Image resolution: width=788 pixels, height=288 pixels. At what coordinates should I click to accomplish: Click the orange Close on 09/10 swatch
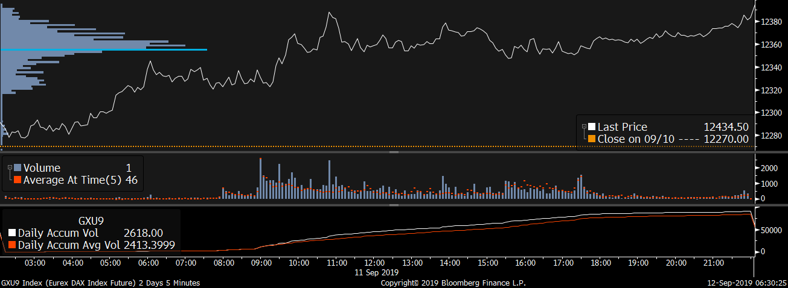592,139
